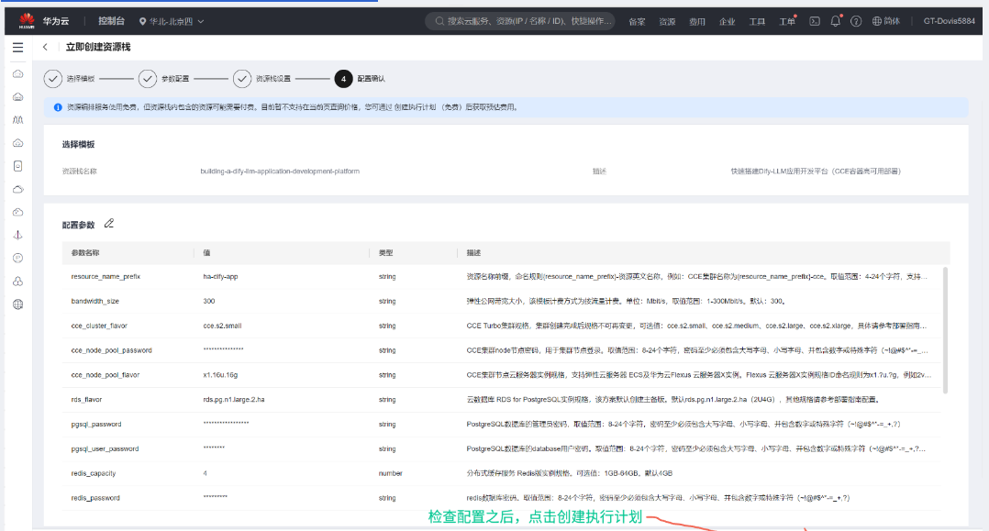The image size is (989, 531).
Task: Click the globe icon at sidebar bottom
Action: 17,304
